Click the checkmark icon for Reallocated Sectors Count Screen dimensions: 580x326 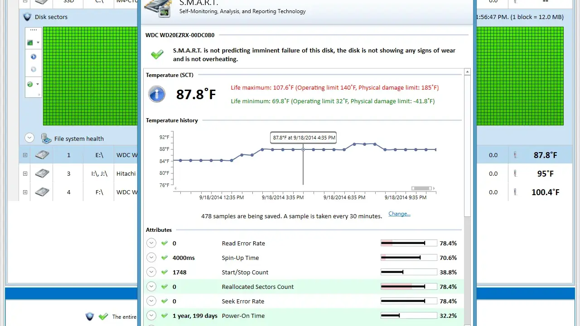coord(164,287)
